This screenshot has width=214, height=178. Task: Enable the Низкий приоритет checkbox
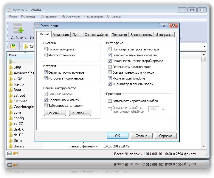[46, 49]
